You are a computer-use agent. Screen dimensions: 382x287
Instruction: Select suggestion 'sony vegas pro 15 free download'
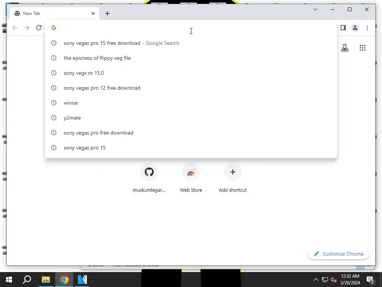click(x=191, y=43)
